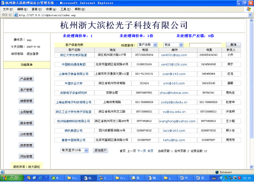Go to next page with 下一页 link
Screen dimensions: 254x182
[x=141, y=151]
